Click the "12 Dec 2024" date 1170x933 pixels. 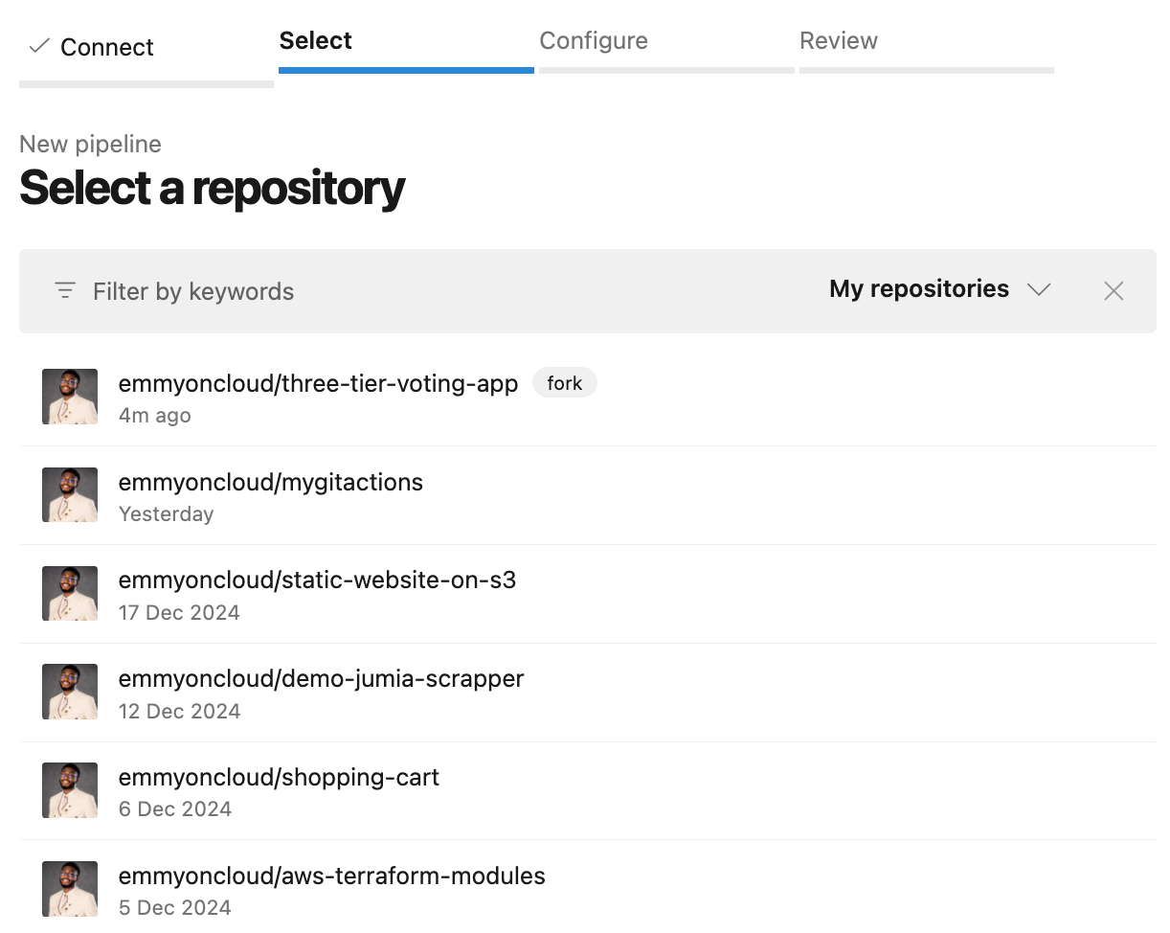[x=179, y=712]
